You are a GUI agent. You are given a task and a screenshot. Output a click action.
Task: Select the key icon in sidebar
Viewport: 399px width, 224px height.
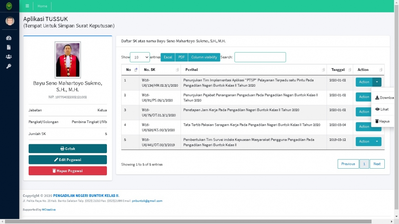tap(9, 66)
